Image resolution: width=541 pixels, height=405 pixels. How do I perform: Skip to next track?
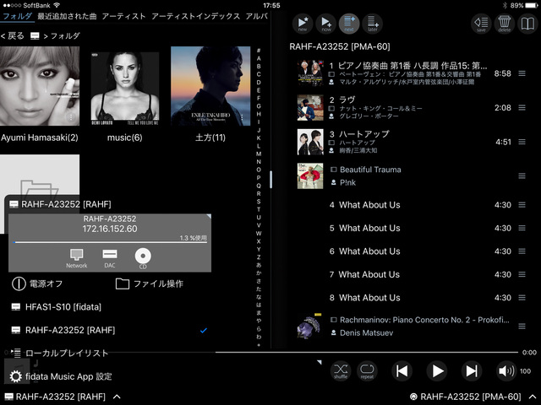[472, 371]
